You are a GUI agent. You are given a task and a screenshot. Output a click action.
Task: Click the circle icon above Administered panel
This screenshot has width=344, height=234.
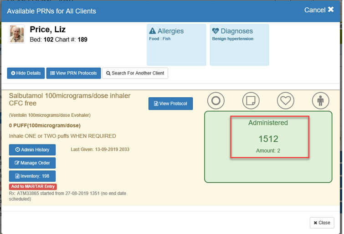[216, 100]
